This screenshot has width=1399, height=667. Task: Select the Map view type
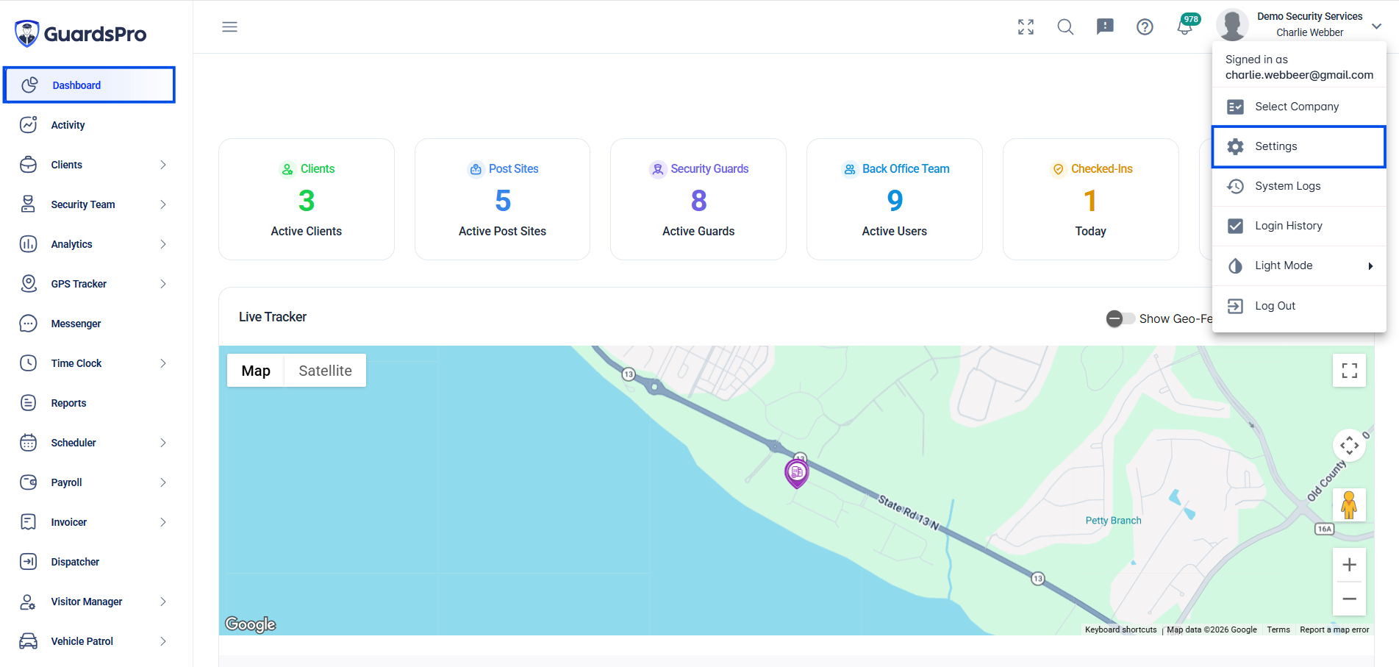point(256,371)
